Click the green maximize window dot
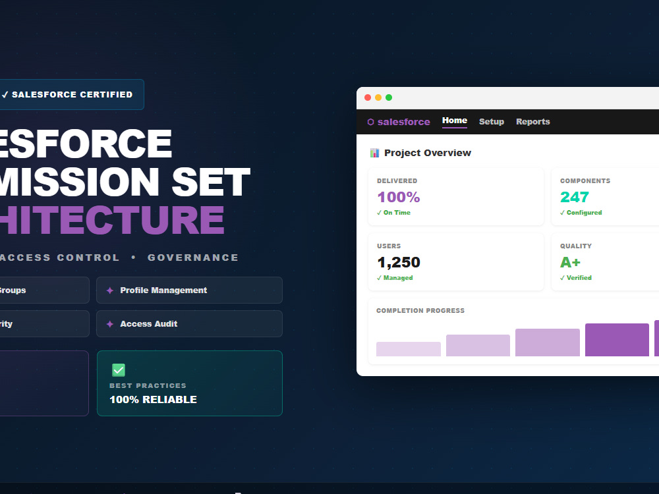Screen dimensions: 659x494 click(389, 97)
